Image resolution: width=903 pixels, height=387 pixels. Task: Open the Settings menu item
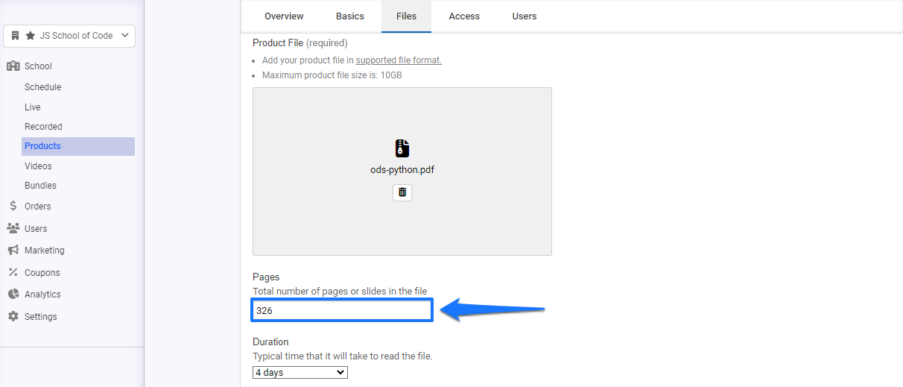pos(40,316)
